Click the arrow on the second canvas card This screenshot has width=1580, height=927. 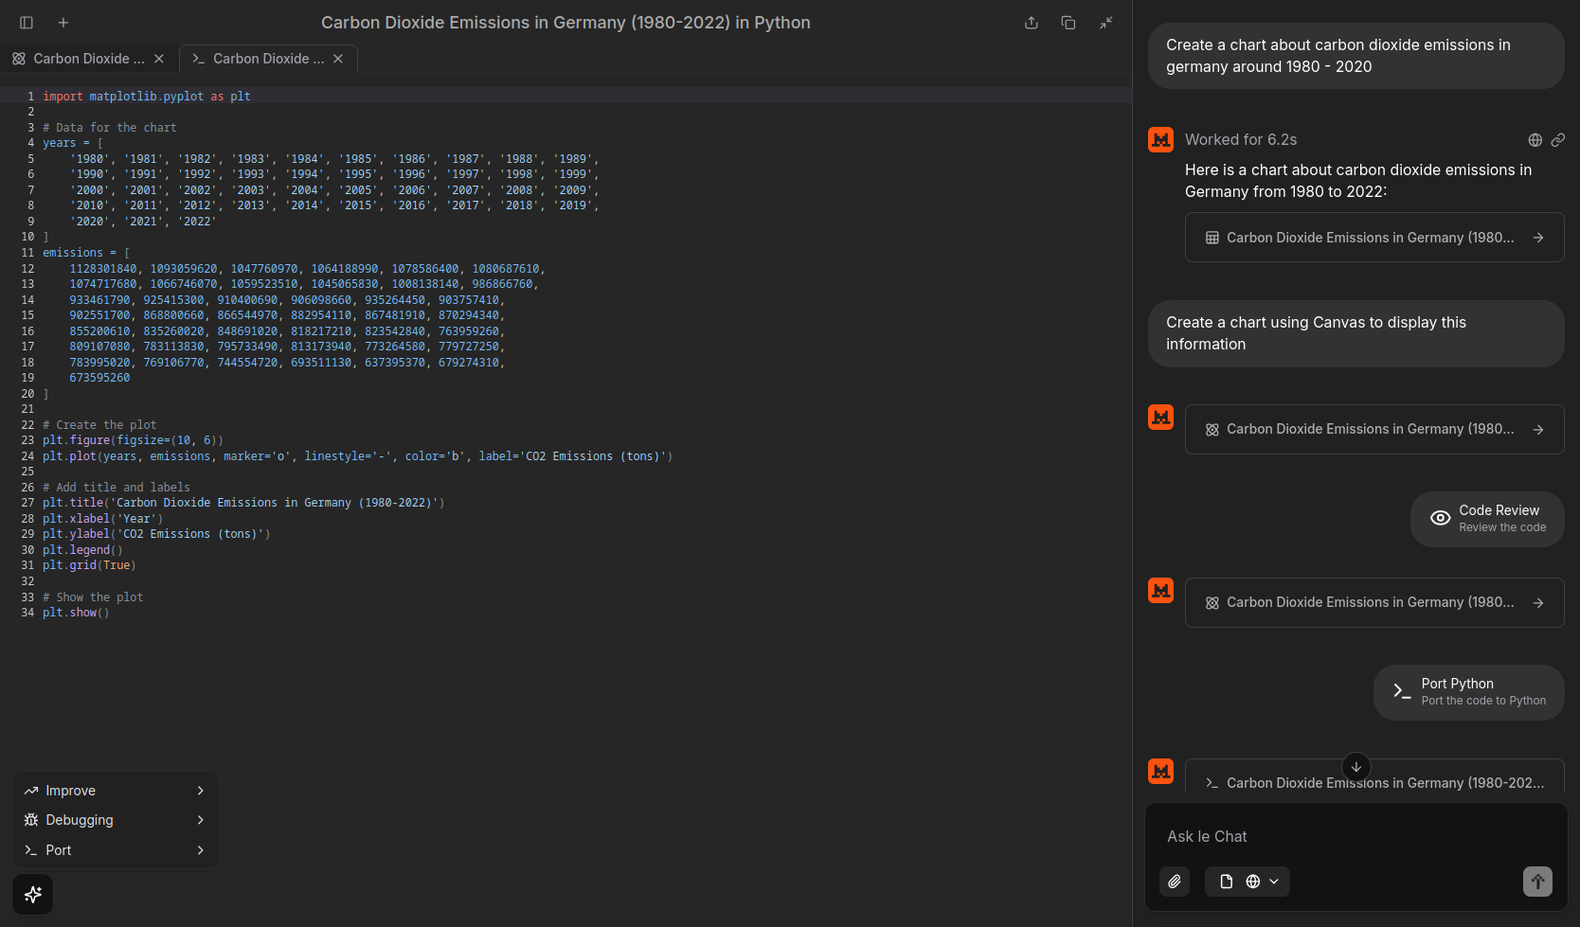(x=1538, y=430)
